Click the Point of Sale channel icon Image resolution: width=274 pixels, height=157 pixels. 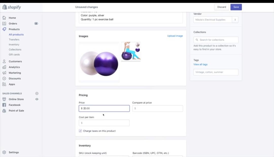pyautogui.click(x=4, y=111)
